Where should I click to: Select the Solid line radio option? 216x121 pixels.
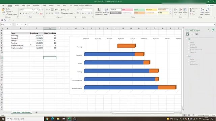[x=189, y=62]
